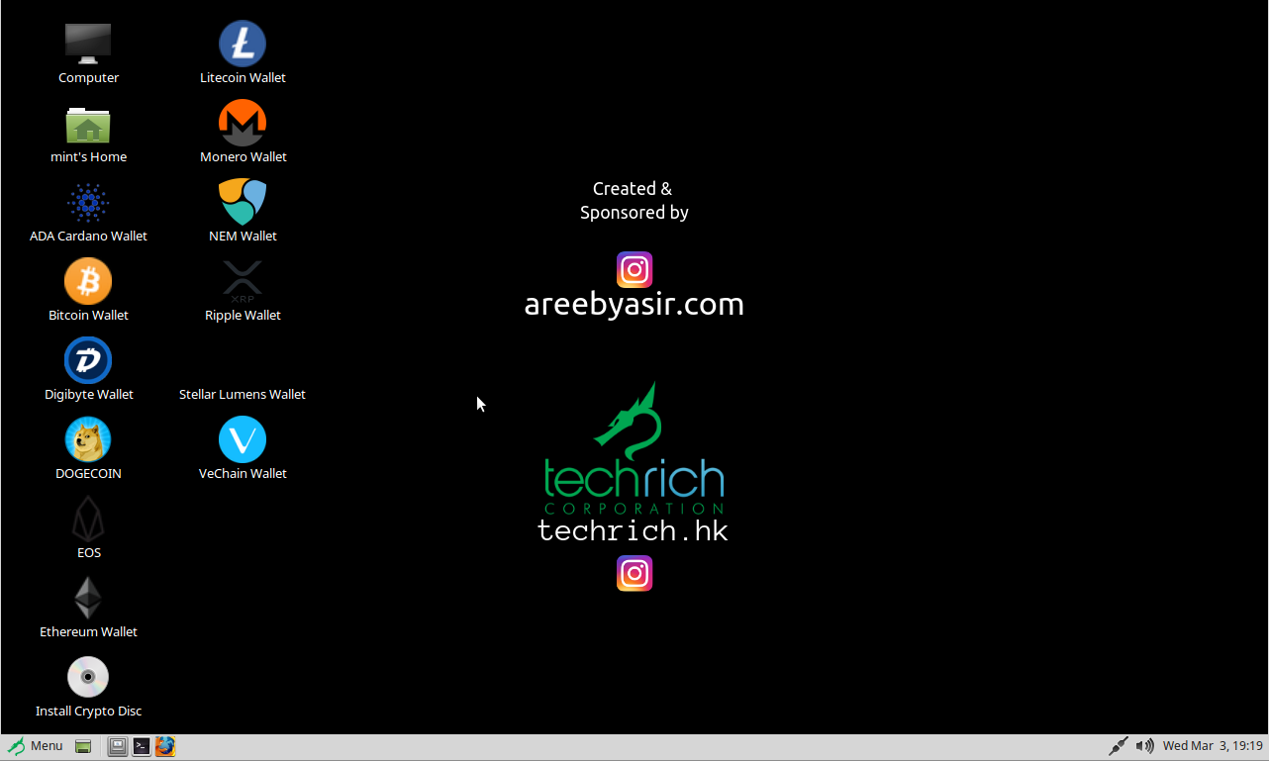Screen dimensions: 1269x761
Task: Click the Stellar Lumens Wallet label
Action: (243, 394)
